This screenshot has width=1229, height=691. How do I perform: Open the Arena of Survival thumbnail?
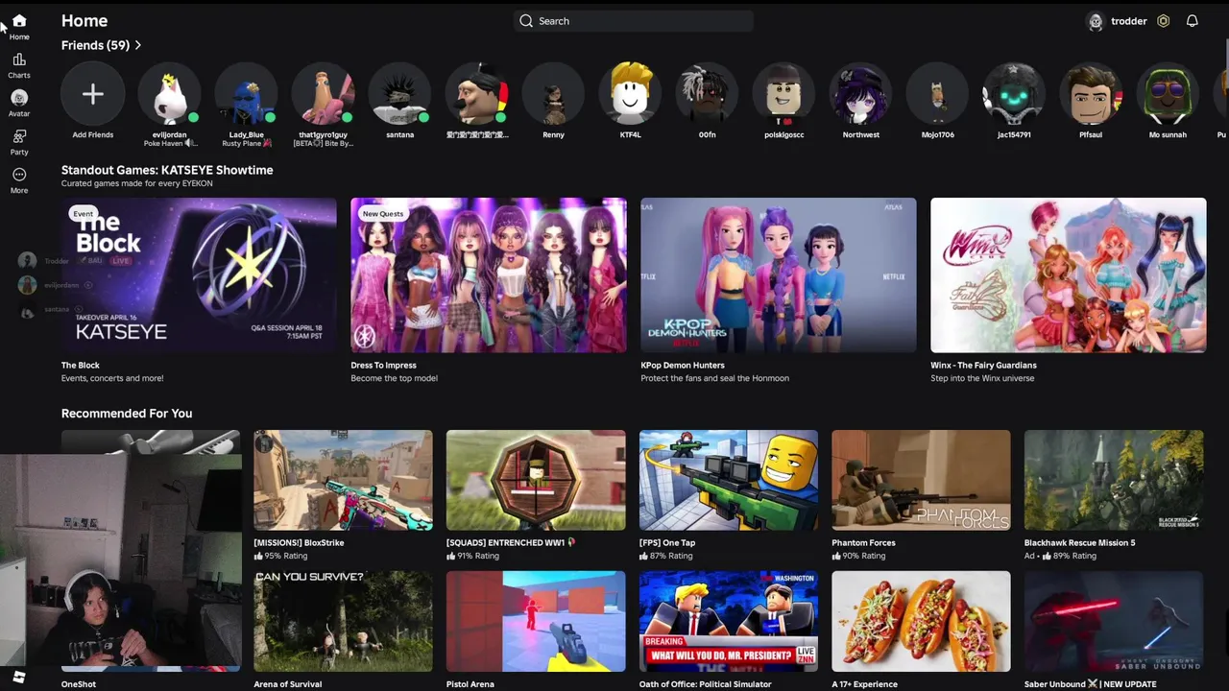(x=343, y=621)
